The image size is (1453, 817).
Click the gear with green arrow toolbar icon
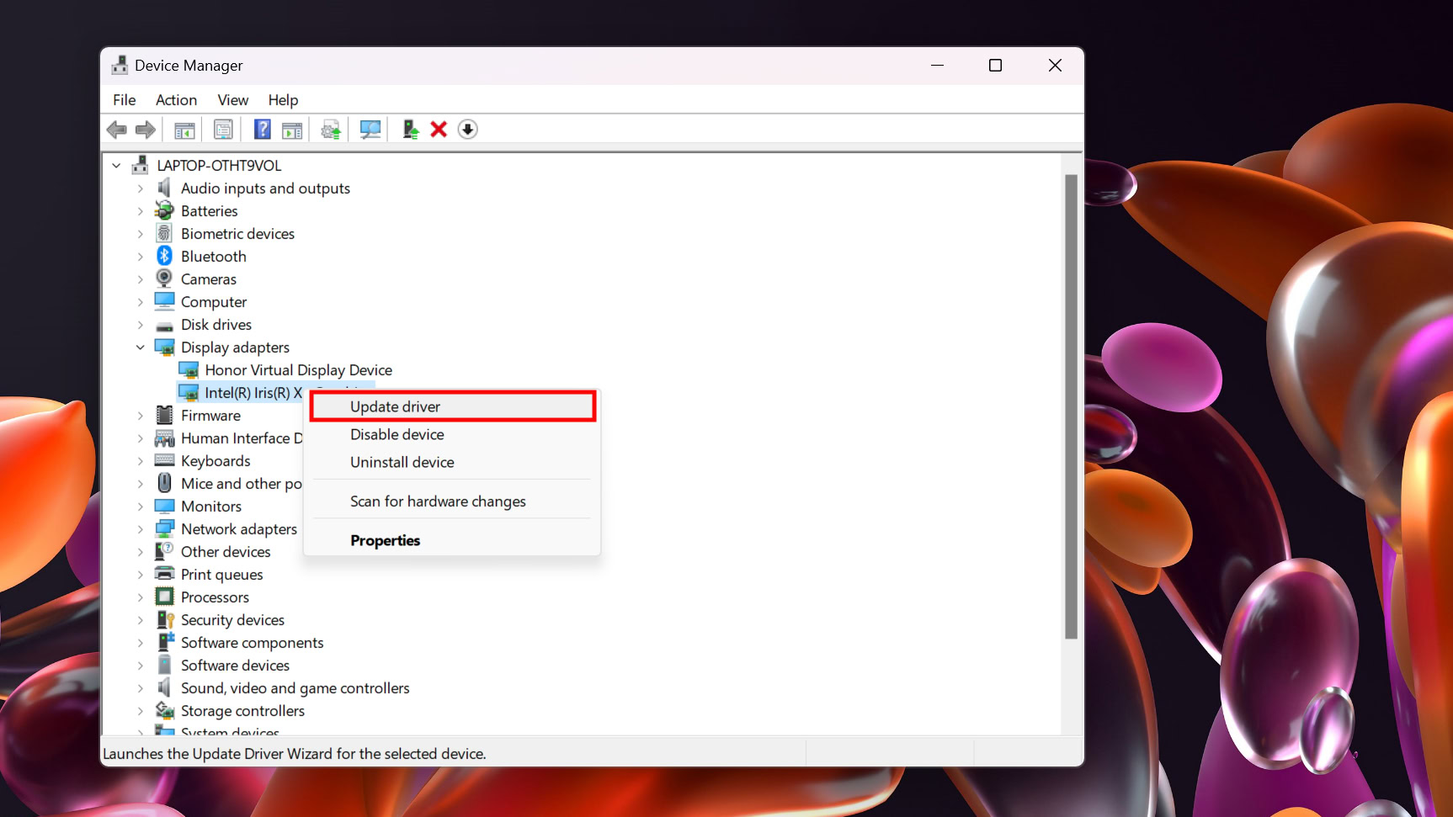point(331,130)
